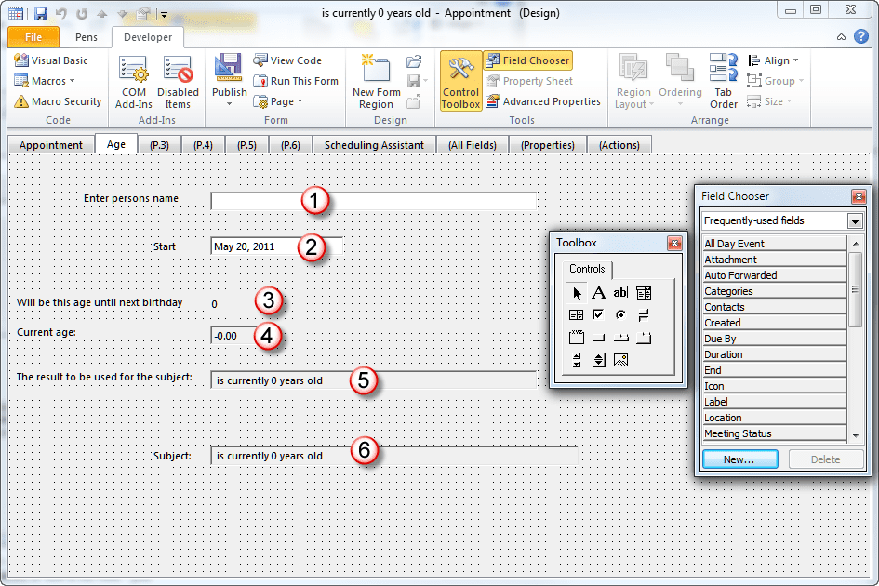Open Disabled Items list

tap(178, 82)
